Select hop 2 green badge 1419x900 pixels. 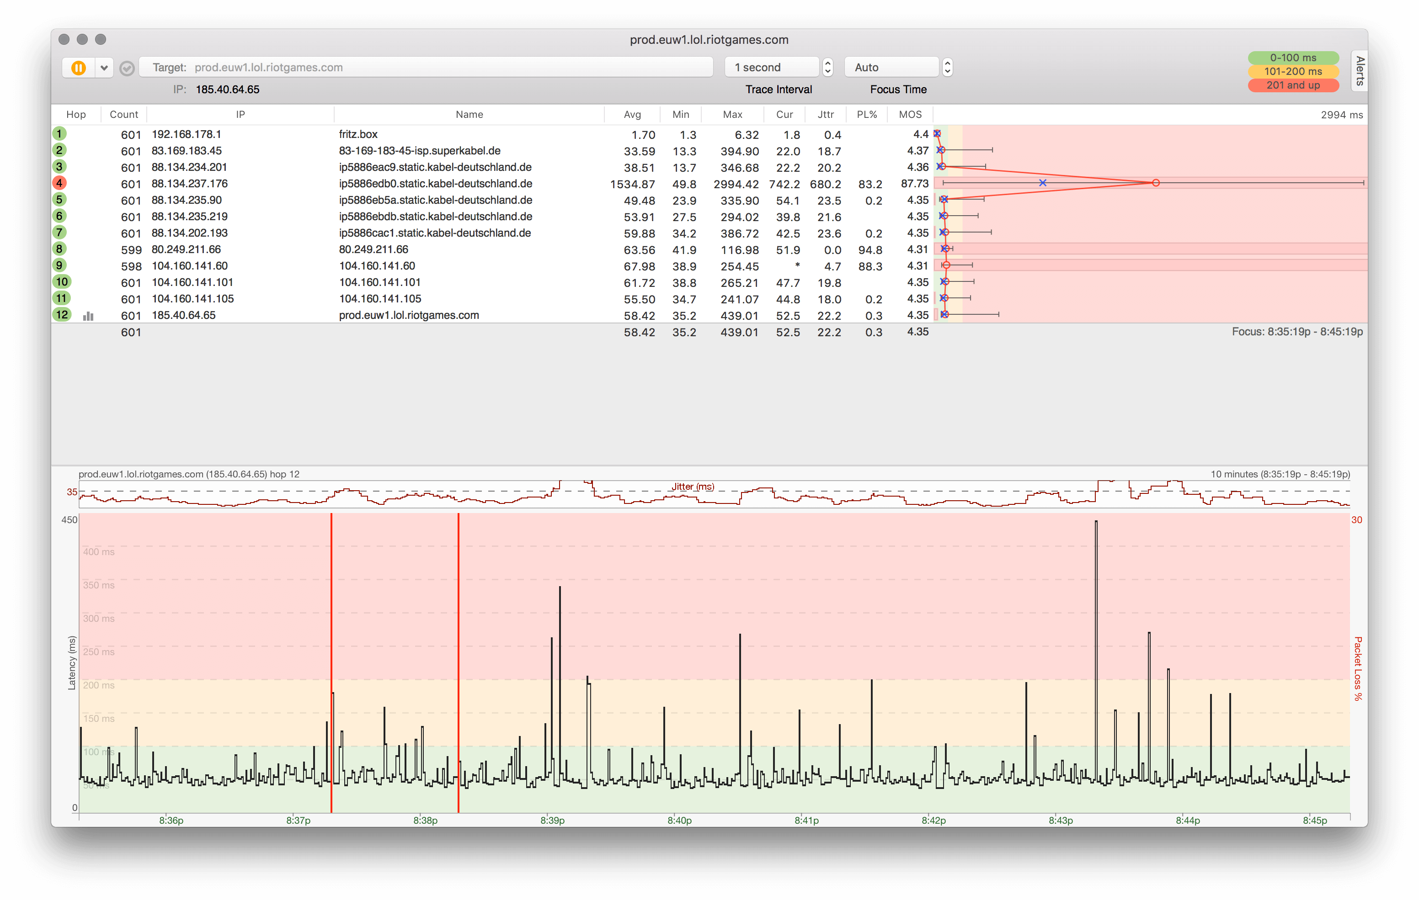59,150
